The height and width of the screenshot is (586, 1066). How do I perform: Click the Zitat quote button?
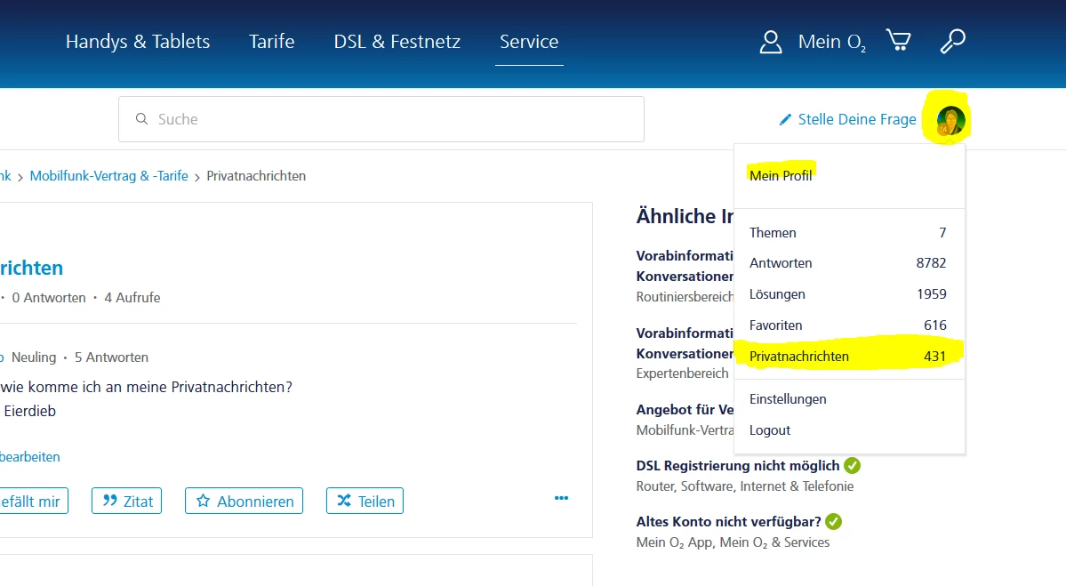(x=126, y=501)
